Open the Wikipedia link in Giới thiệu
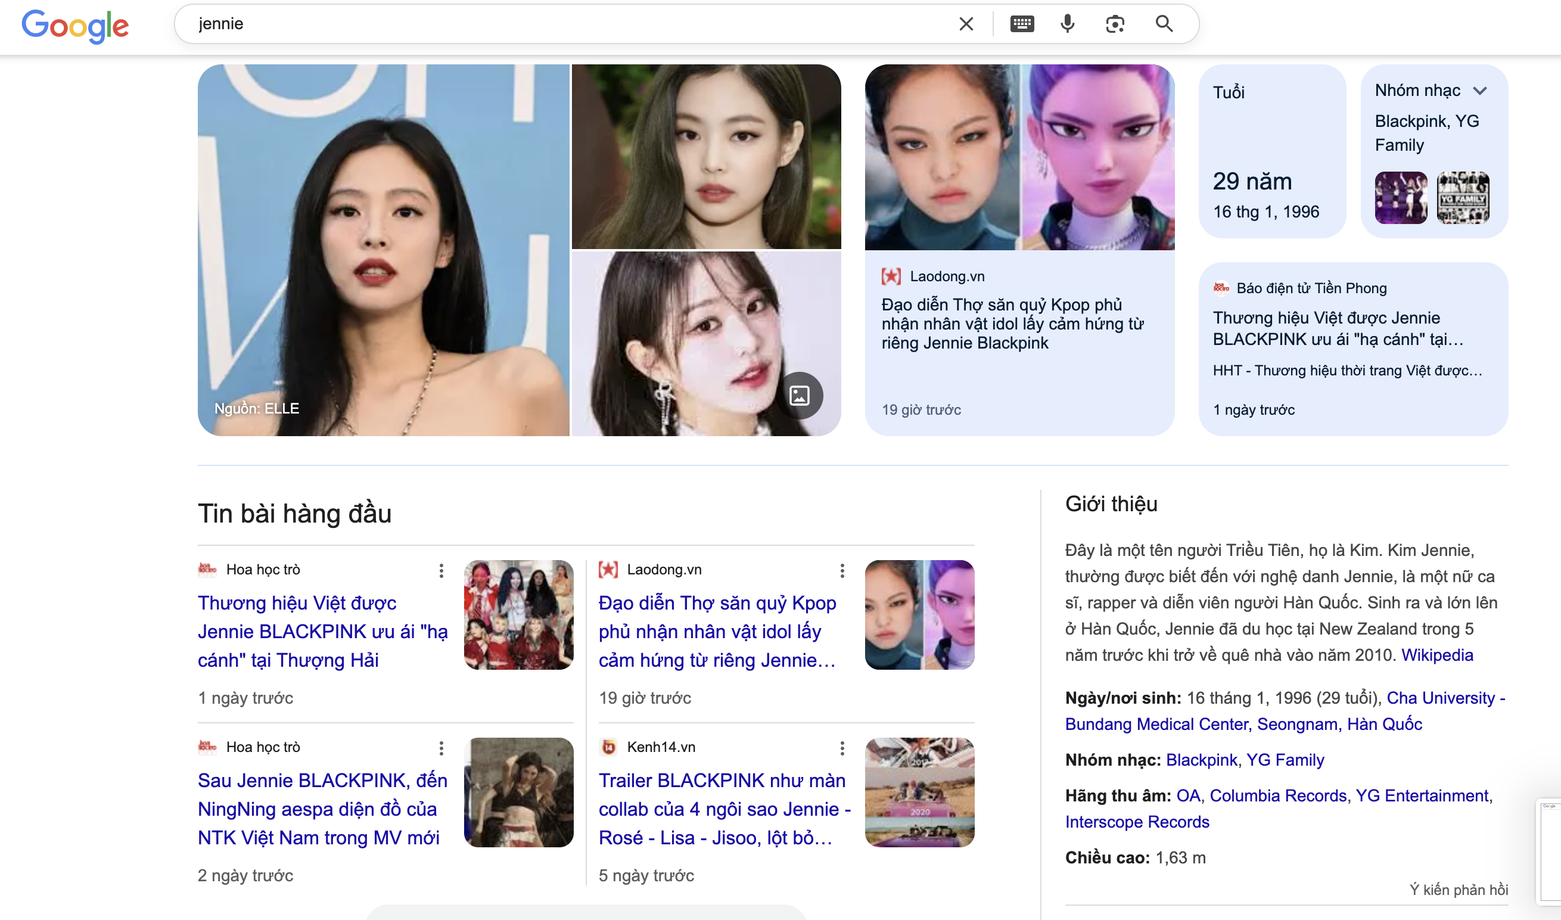 [x=1437, y=655]
